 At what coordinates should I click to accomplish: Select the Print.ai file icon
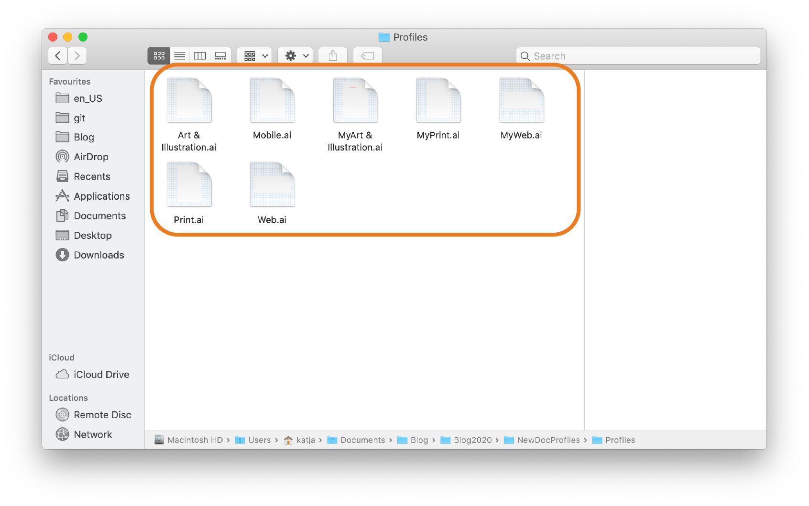point(189,184)
